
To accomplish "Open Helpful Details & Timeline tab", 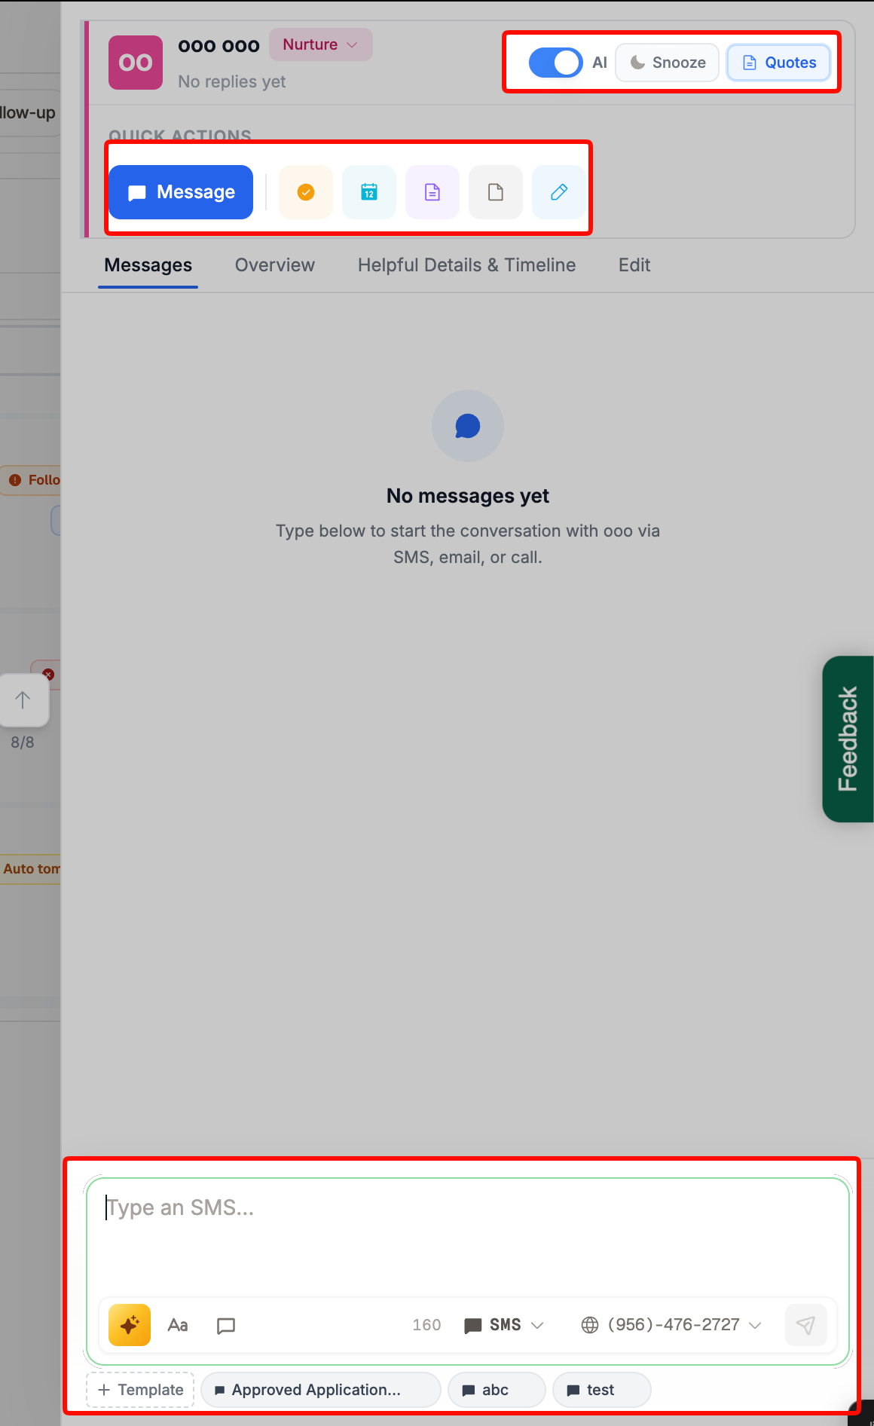I will point(467,265).
